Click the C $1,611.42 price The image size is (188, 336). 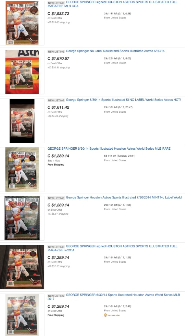[x=58, y=107]
